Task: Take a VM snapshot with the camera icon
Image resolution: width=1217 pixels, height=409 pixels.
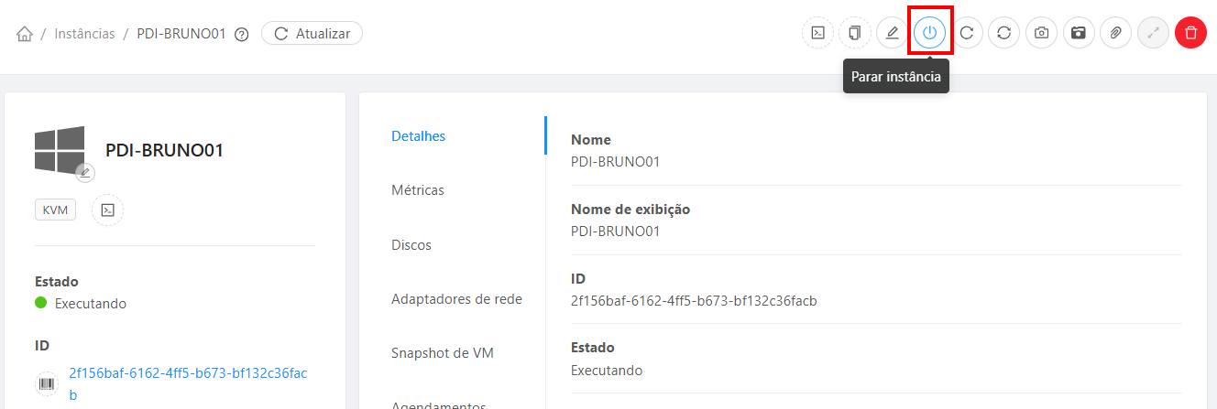Action: [1042, 33]
